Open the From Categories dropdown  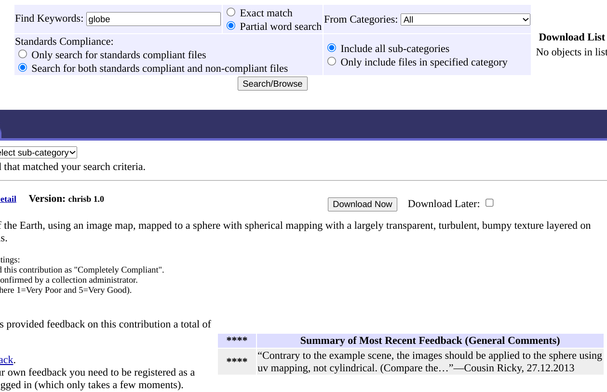[x=465, y=20]
